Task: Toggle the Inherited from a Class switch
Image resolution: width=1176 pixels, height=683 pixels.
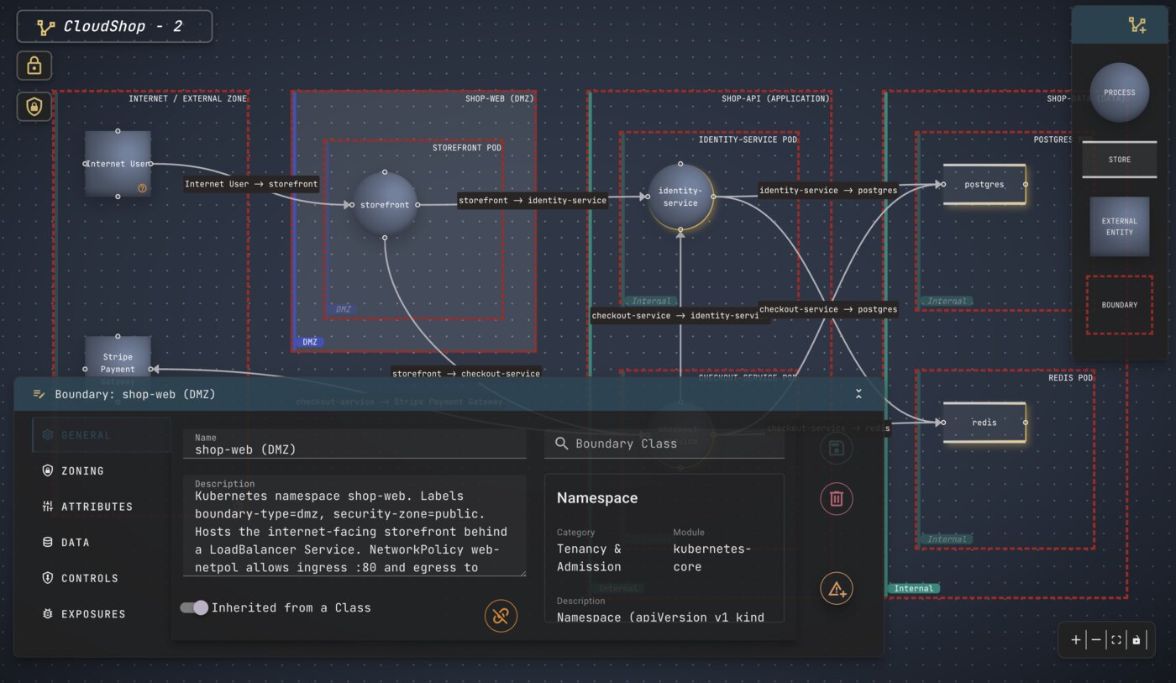Action: (194, 607)
